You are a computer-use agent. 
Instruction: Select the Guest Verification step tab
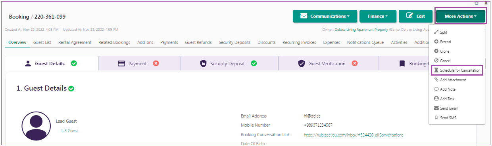(329, 63)
